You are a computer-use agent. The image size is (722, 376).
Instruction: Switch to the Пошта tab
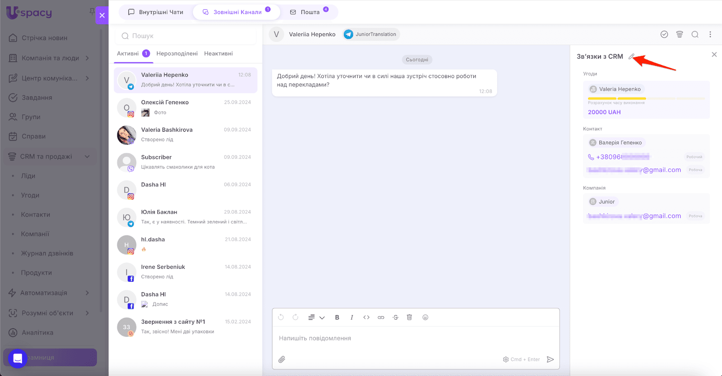[x=310, y=12]
